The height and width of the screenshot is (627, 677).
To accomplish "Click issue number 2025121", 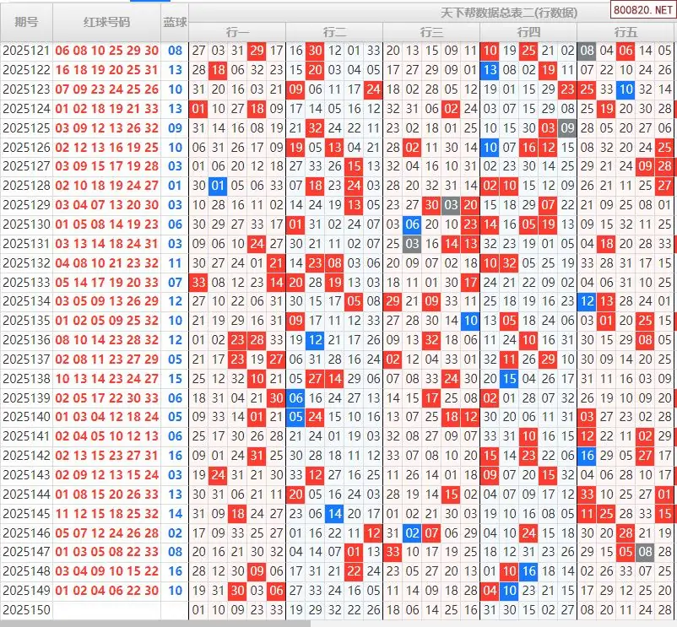I will click(x=26, y=51).
